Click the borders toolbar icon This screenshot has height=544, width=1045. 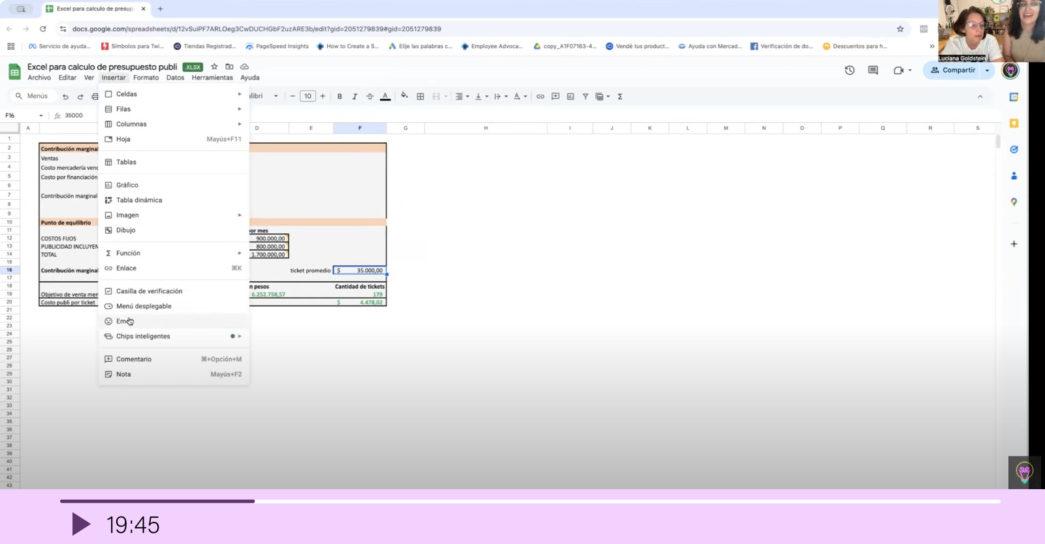tap(421, 96)
